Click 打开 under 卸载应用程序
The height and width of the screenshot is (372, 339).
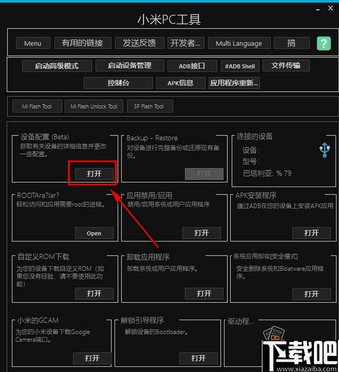click(204, 294)
